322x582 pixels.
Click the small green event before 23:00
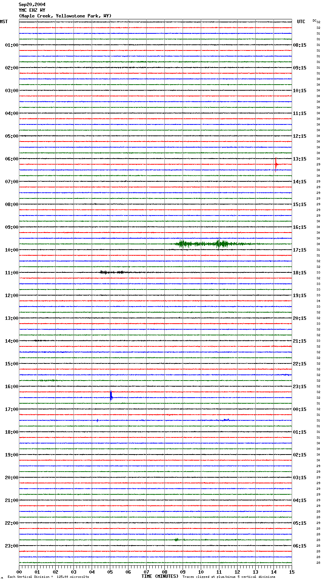[x=177, y=540]
